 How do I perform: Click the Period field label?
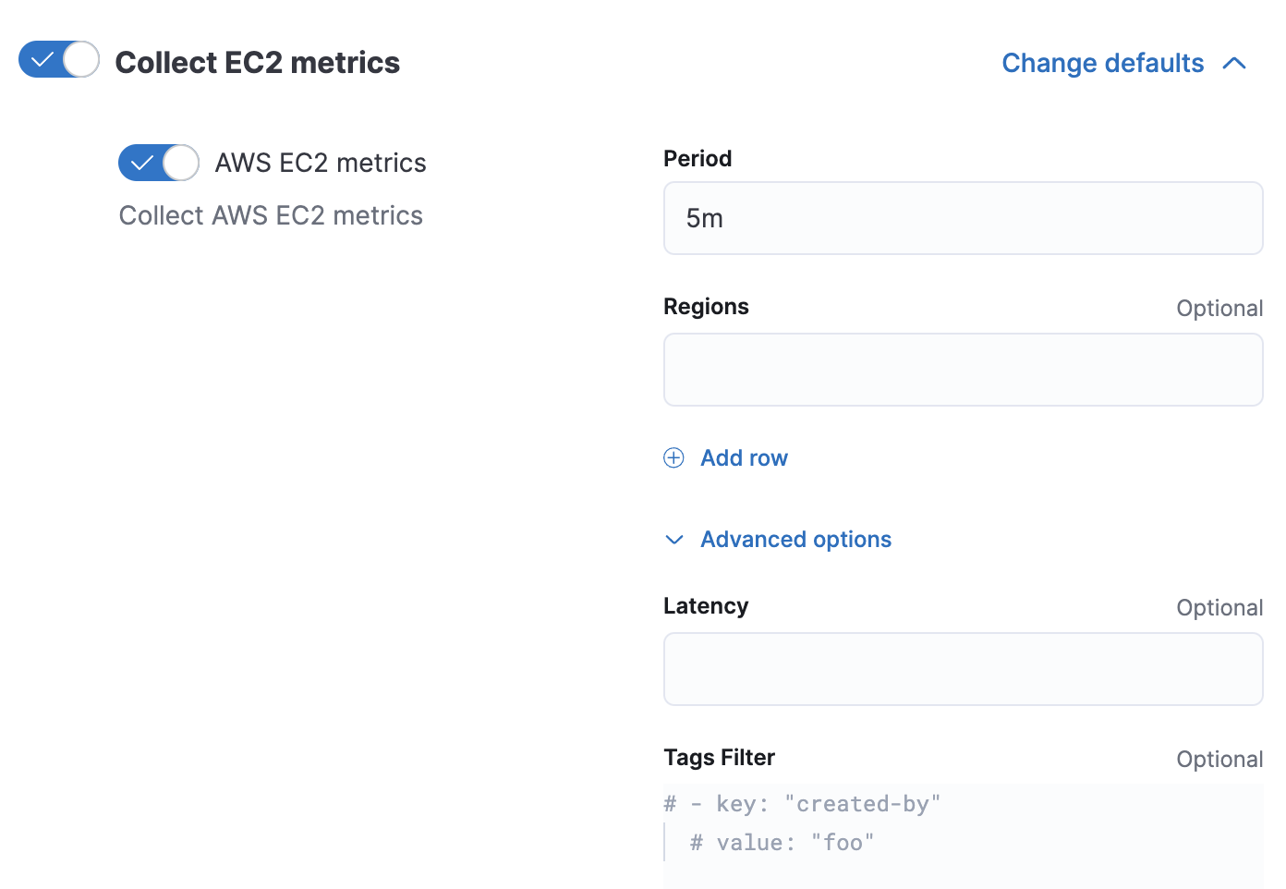(x=698, y=159)
